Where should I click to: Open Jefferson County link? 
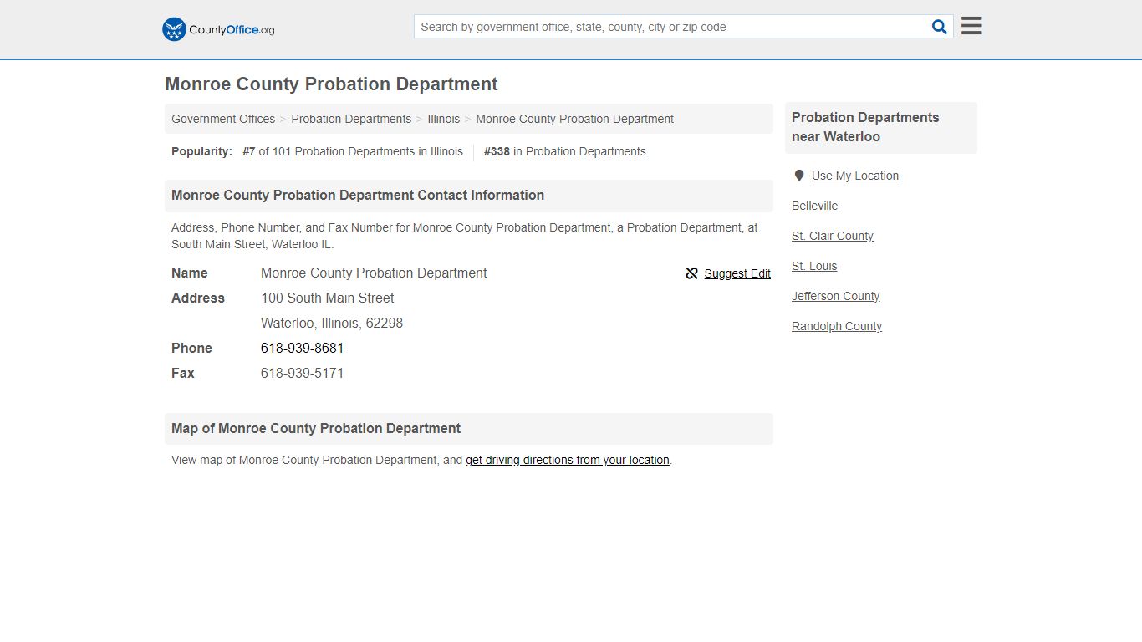point(836,296)
